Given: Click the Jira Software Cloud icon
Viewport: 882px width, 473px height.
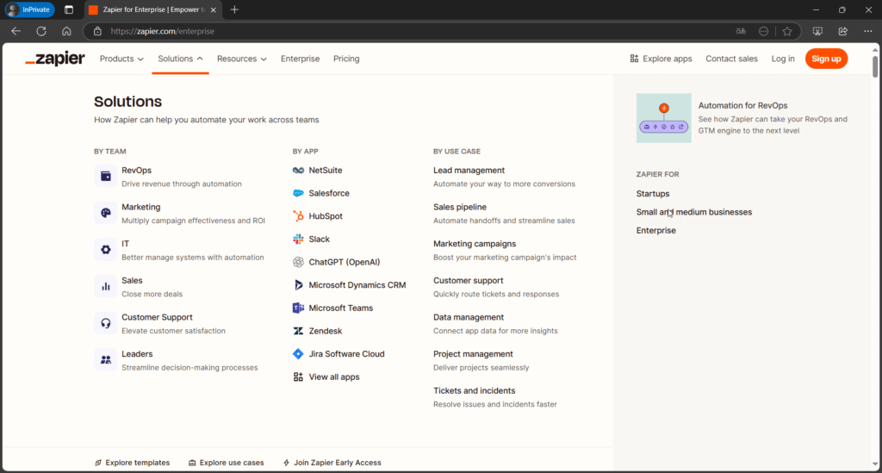Looking at the screenshot, I should coord(298,354).
